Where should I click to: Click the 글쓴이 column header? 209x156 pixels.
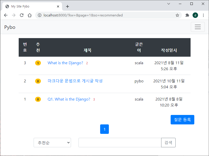(x=139, y=47)
